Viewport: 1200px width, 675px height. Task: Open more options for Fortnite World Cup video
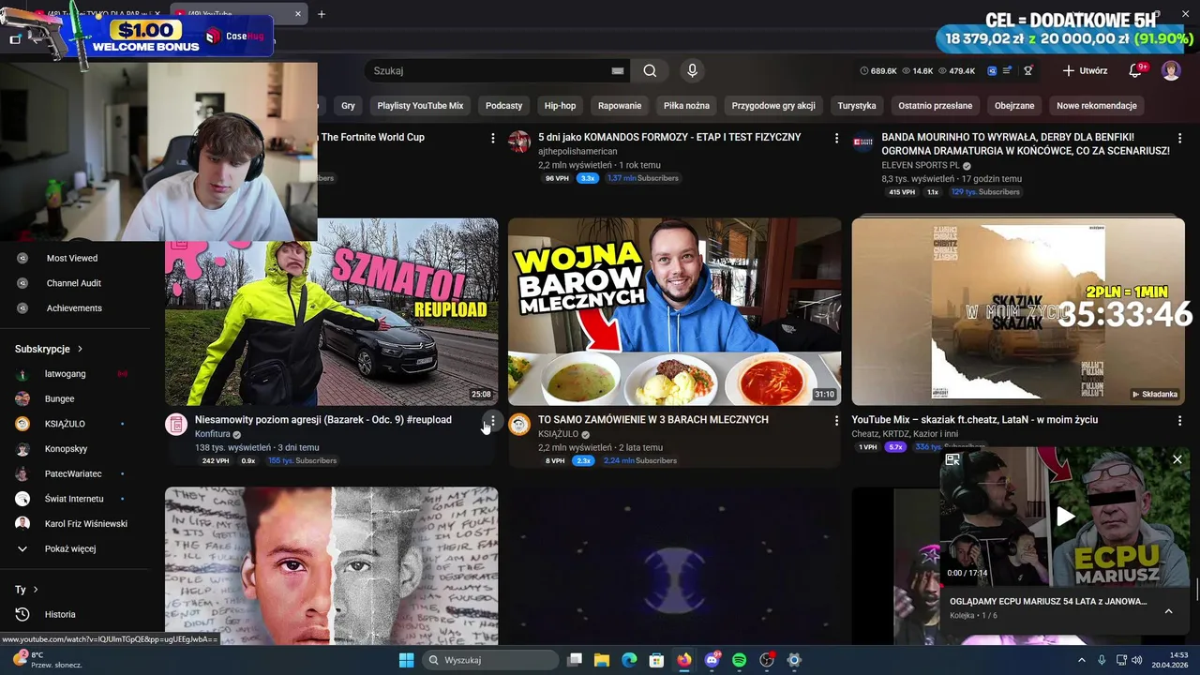[x=493, y=138]
